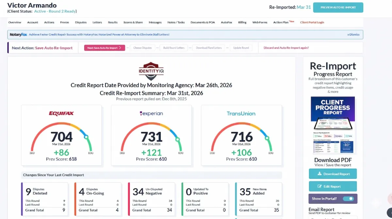Click the Equifax score 704
The image size is (392, 219).
click(x=61, y=136)
